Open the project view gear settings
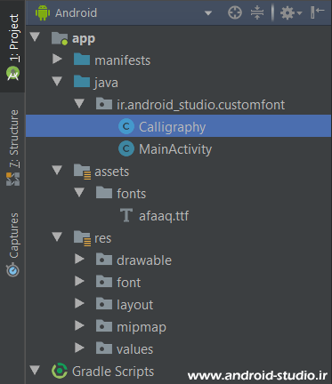Screen dimensions: 332x384 pos(291,13)
